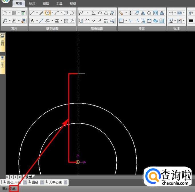The width and height of the screenshot is (195, 192).
Task: Select the Arc drawing tool
Action: click(x=57, y=13)
